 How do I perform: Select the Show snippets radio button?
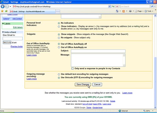[x=59, y=34]
